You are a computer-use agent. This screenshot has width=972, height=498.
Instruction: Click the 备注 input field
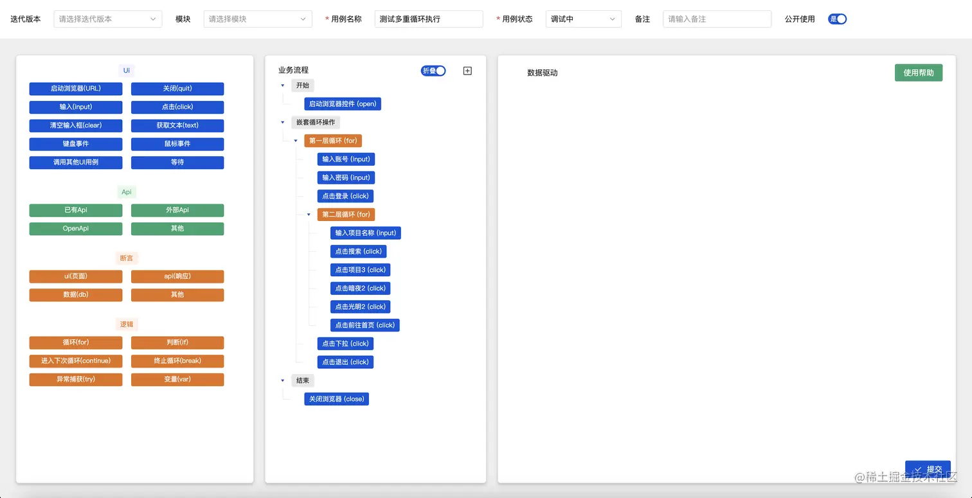pos(717,19)
